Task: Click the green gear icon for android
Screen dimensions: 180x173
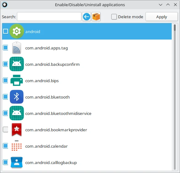Action: coord(17,31)
